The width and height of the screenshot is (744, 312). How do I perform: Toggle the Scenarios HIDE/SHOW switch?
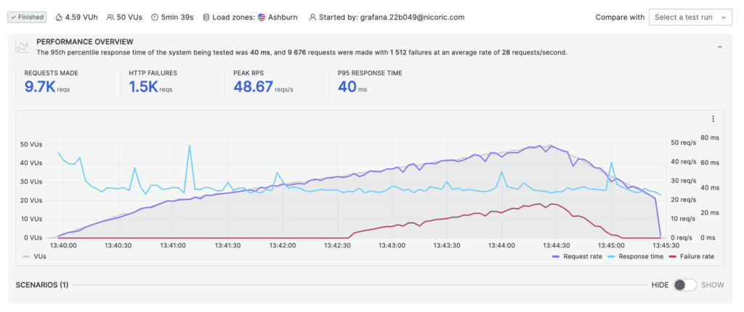pyautogui.click(x=684, y=285)
